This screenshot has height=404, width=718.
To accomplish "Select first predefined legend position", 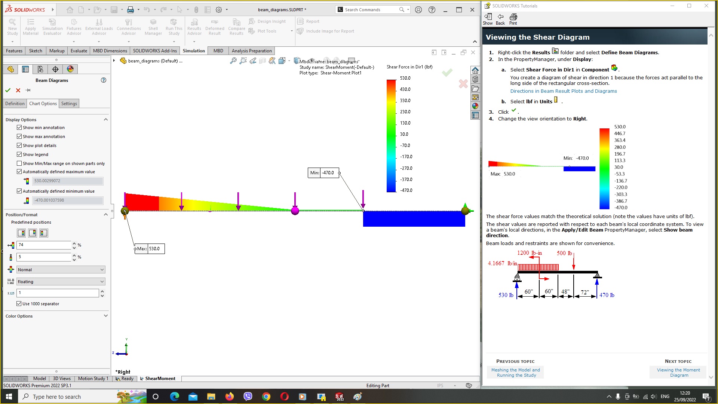I will pos(21,233).
